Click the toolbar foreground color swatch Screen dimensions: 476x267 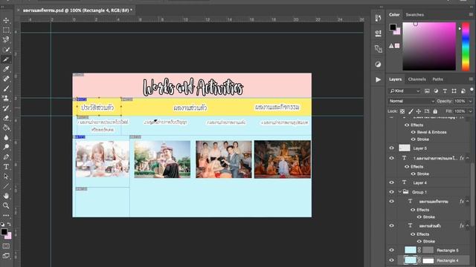point(4,232)
